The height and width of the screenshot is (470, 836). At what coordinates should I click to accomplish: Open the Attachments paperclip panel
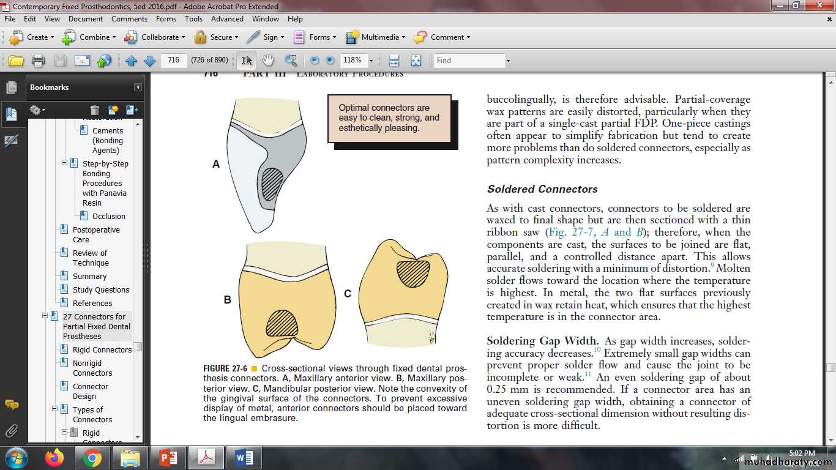pos(11,430)
